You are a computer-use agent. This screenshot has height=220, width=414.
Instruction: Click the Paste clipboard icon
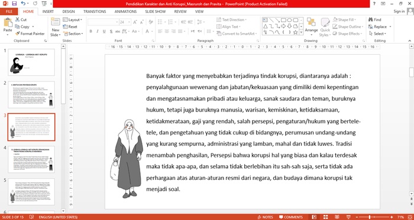8,22
